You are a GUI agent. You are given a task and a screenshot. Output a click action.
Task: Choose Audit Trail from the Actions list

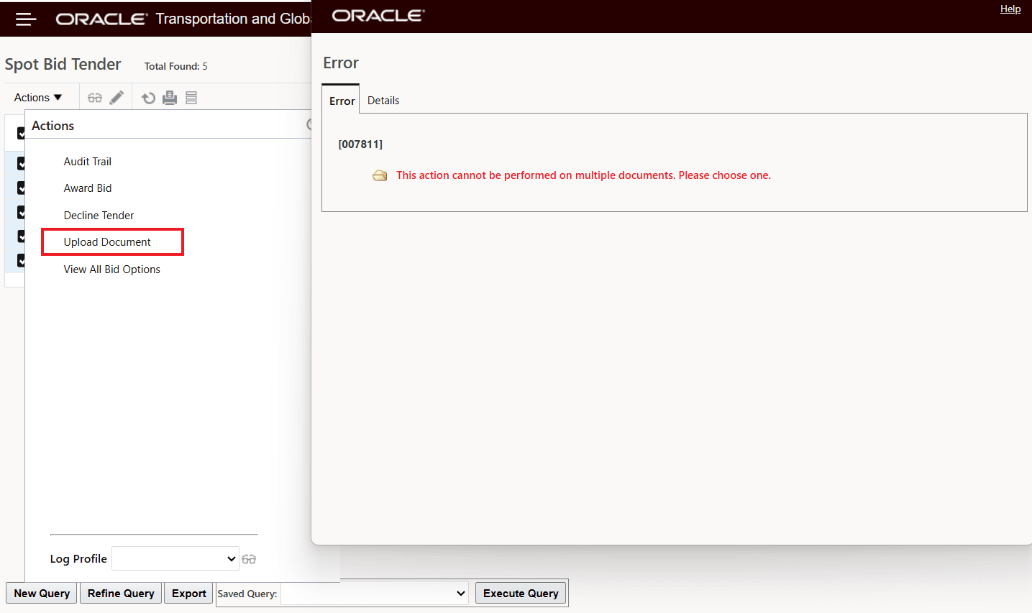pos(88,162)
